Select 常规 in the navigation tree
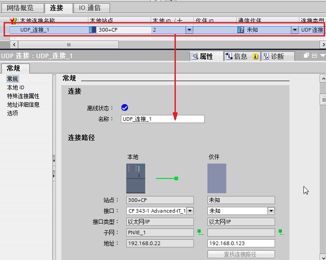This screenshot has width=326, height=260. pos(13,79)
